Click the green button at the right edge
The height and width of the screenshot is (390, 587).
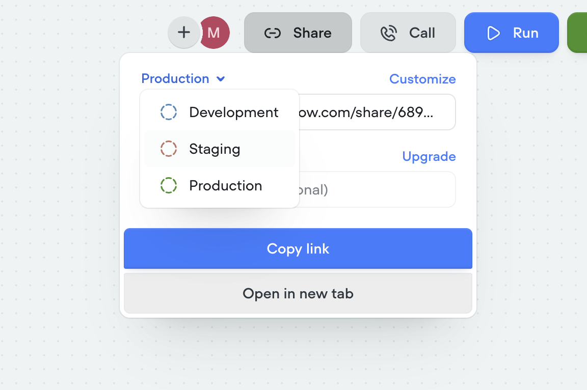pyautogui.click(x=581, y=32)
